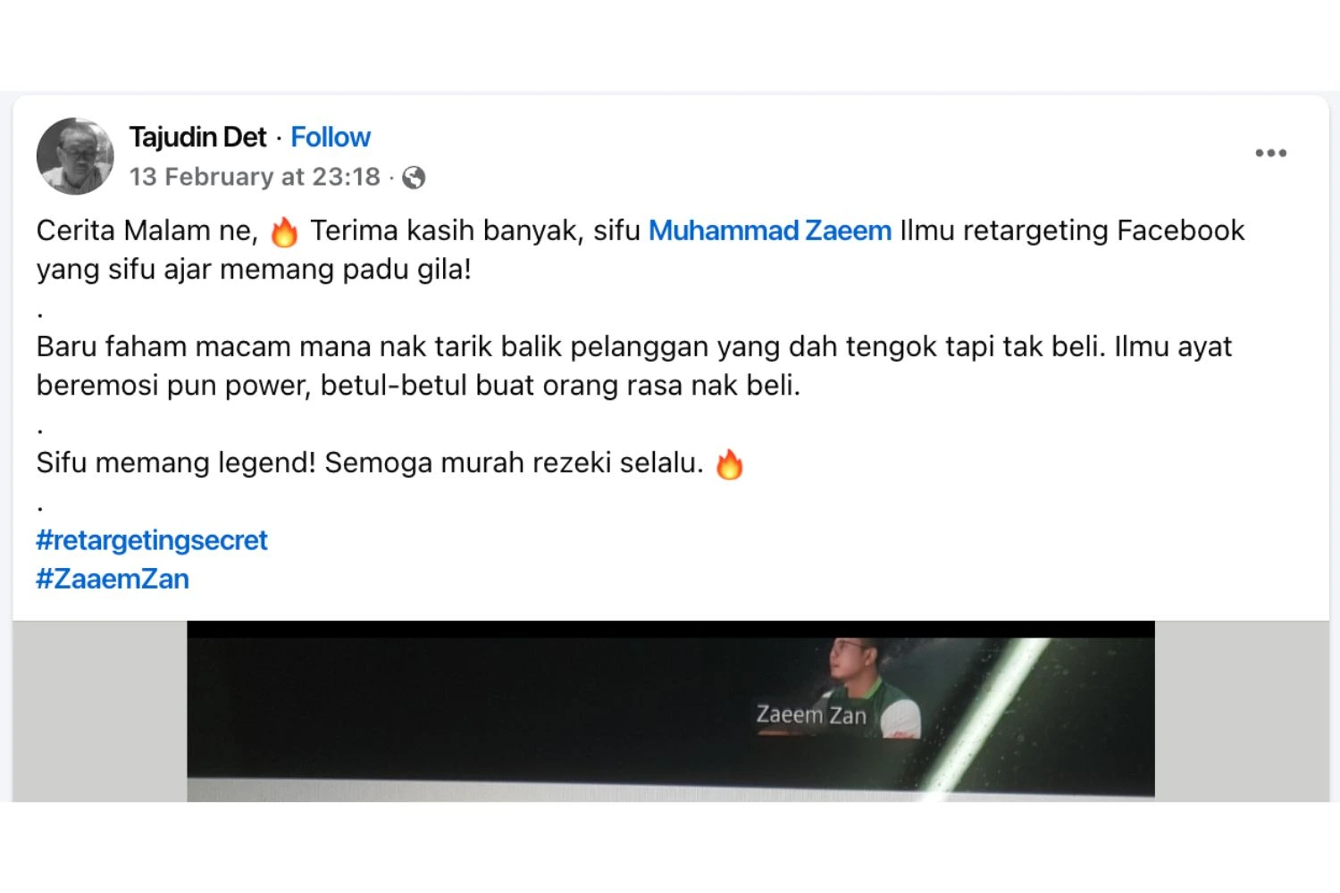The image size is (1340, 893).
Task: Click the paragraph starting "Baru faham macam mana"
Action: click(x=634, y=365)
